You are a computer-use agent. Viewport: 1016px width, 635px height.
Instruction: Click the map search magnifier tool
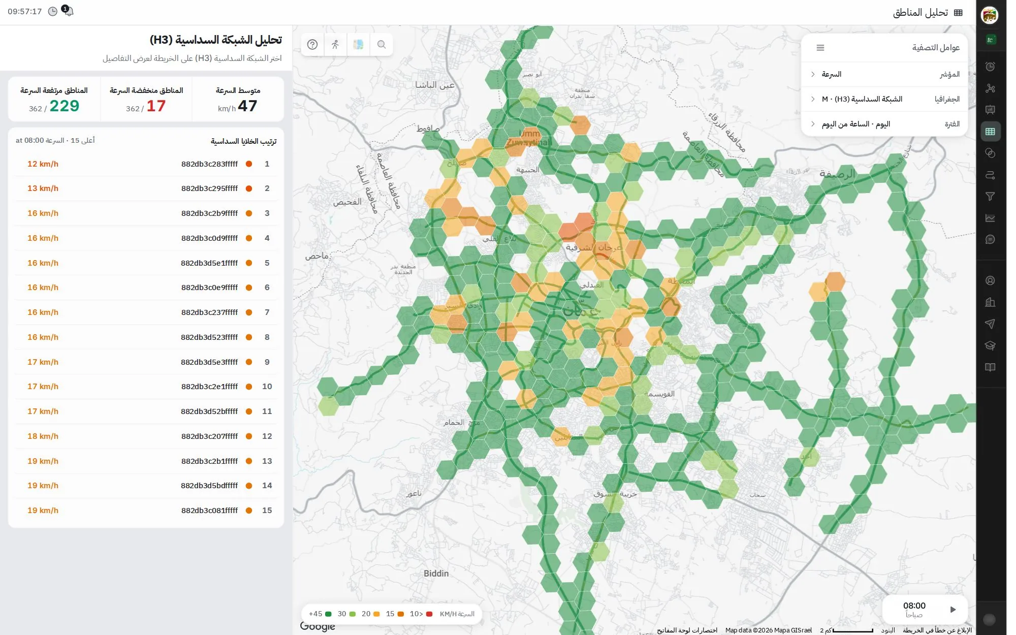pyautogui.click(x=382, y=45)
